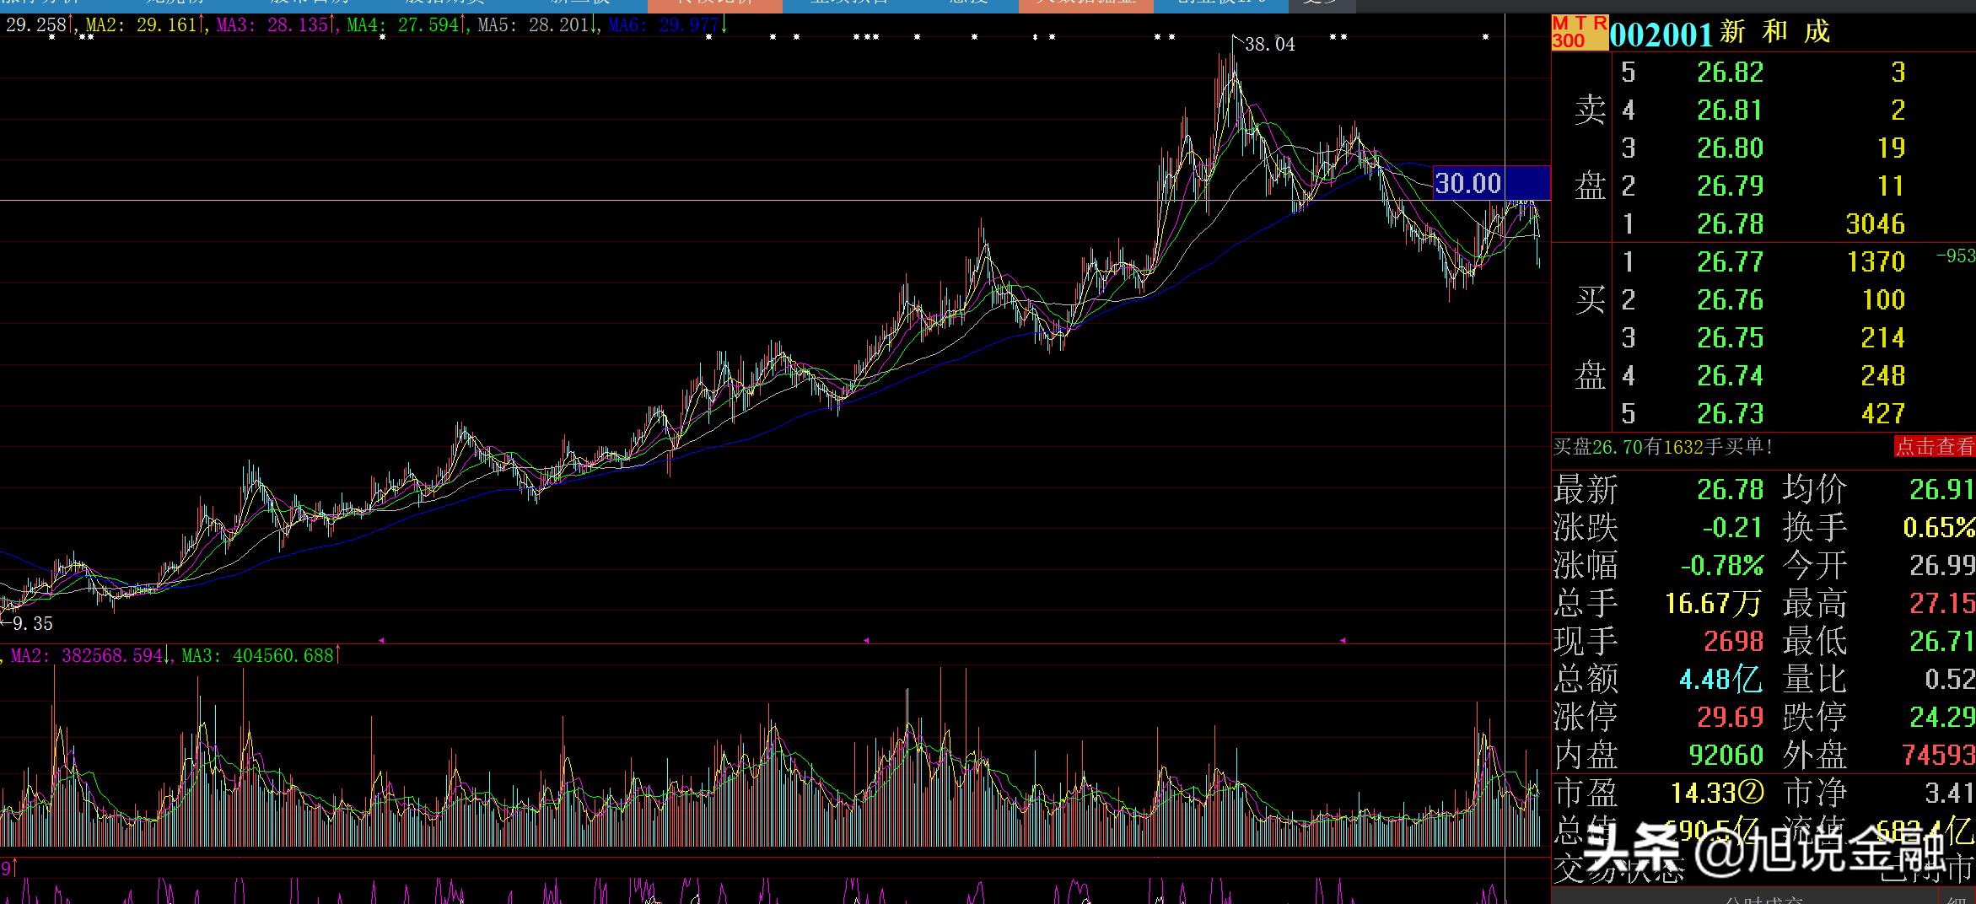Screen dimensions: 1976x904
Task: Click the 最低 value 26.71
Action: tap(1941, 642)
